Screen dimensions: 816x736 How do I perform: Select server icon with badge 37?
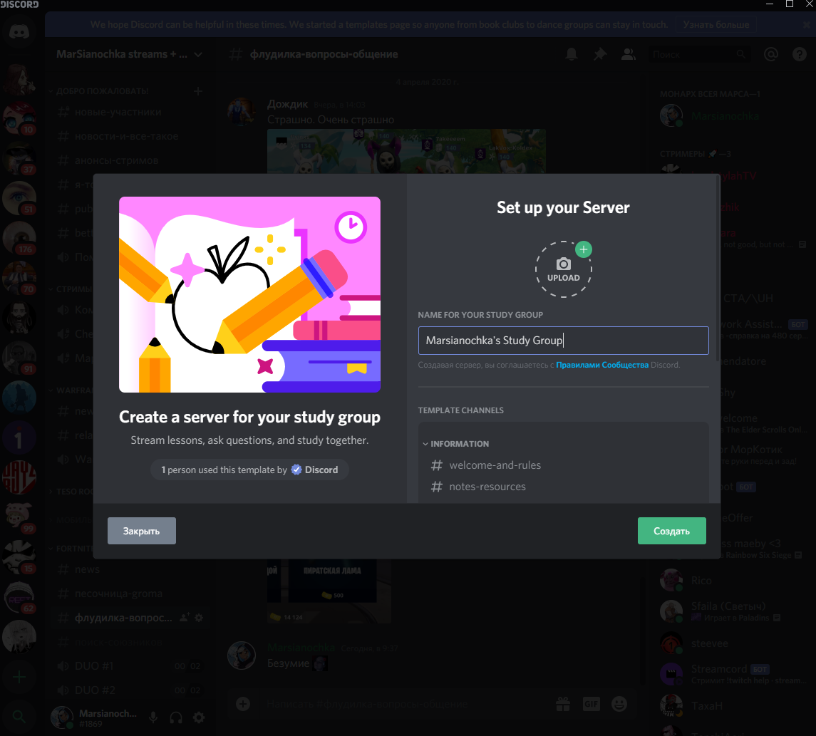[x=19, y=159]
